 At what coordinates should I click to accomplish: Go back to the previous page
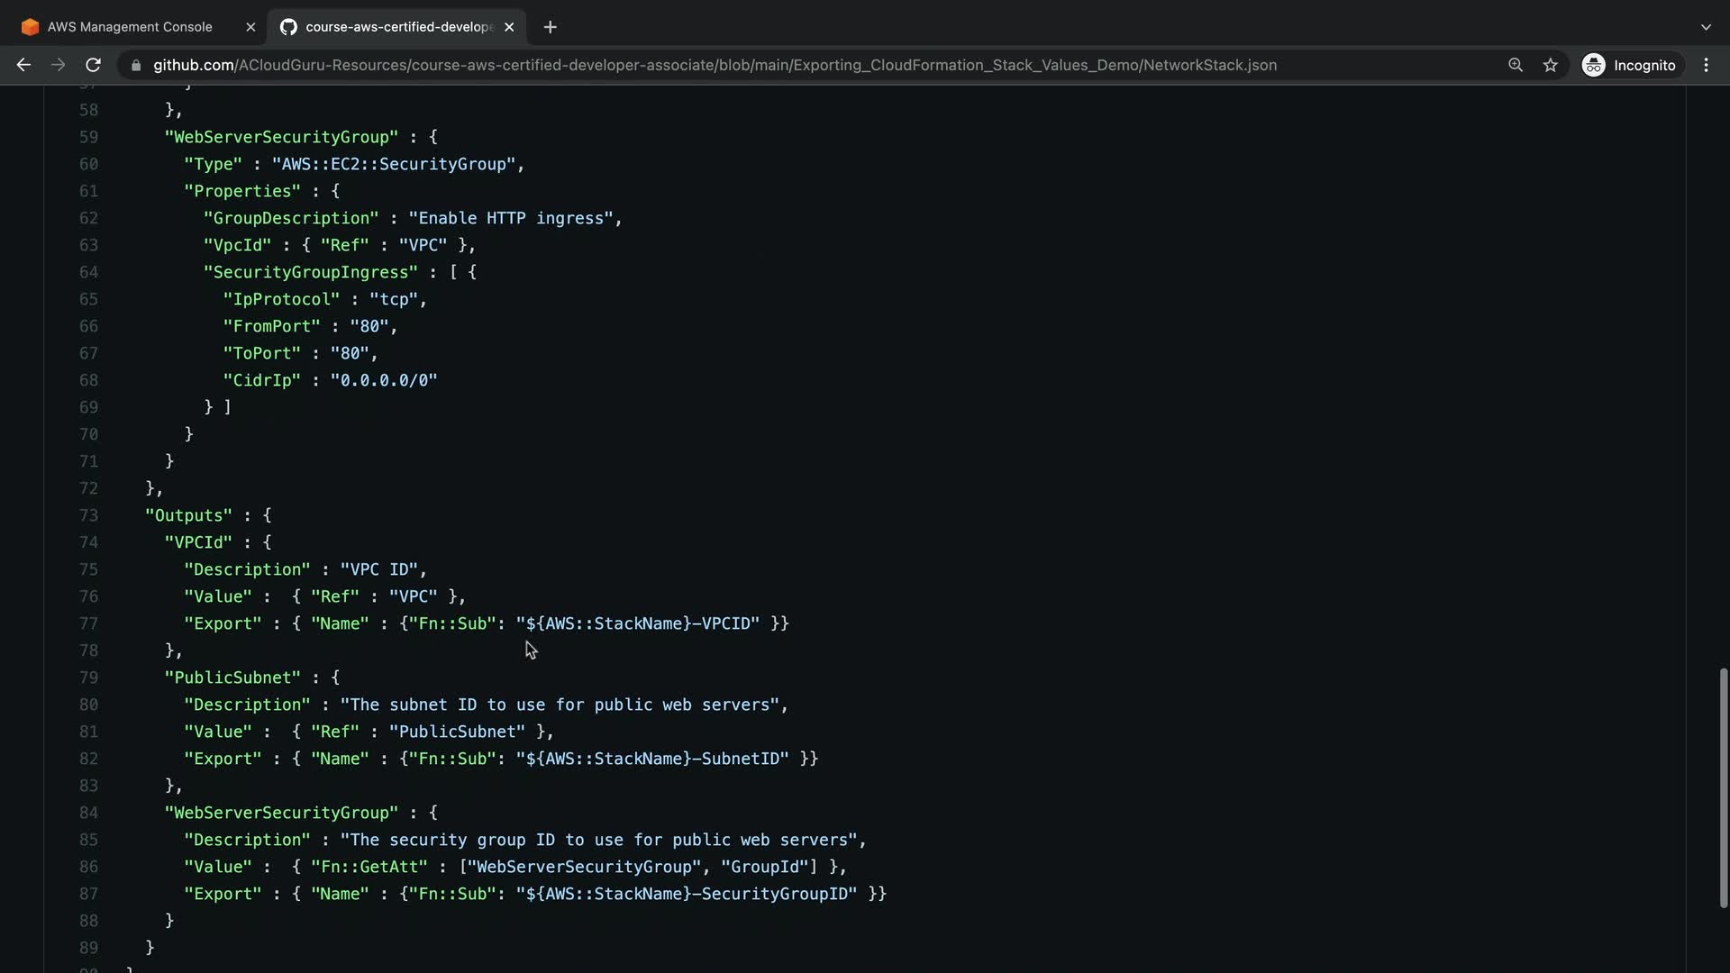click(x=23, y=65)
